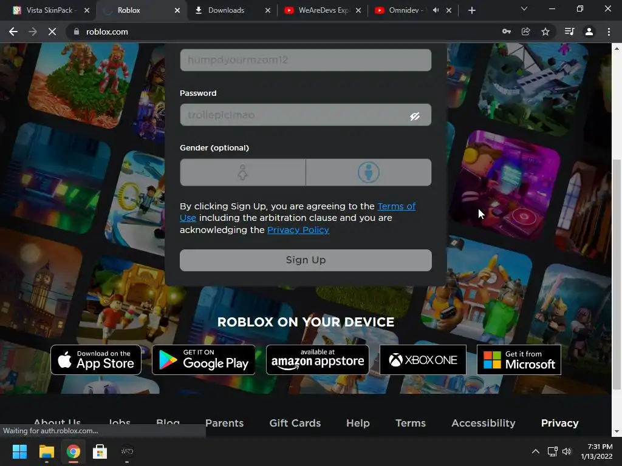Select the Roblox tab

point(141,10)
